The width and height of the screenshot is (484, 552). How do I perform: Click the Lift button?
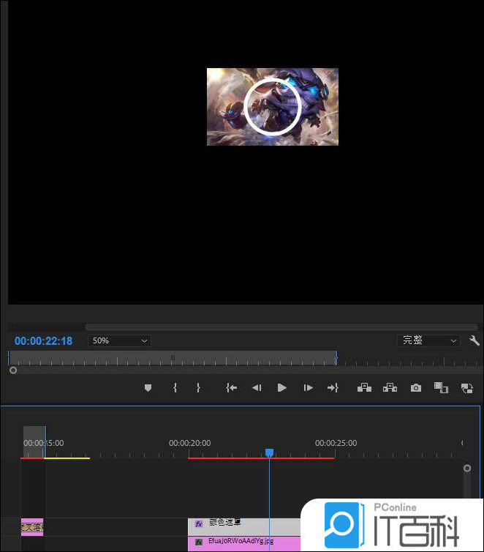tap(364, 388)
